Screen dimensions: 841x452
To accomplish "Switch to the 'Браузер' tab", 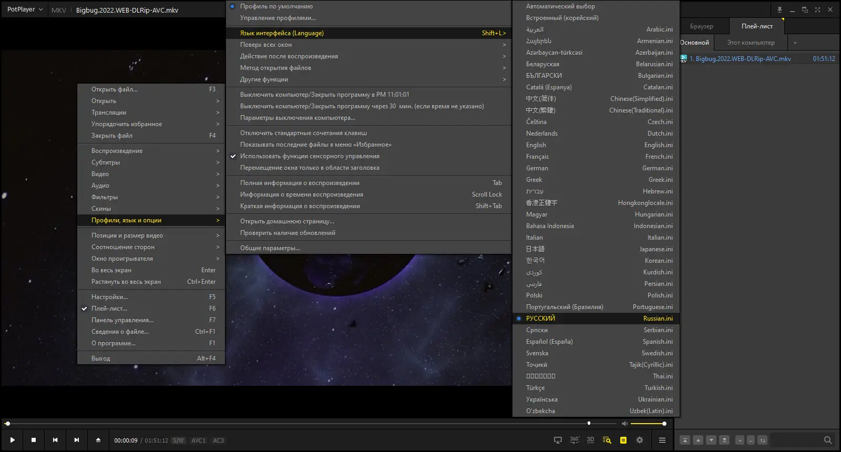I will tap(701, 26).
